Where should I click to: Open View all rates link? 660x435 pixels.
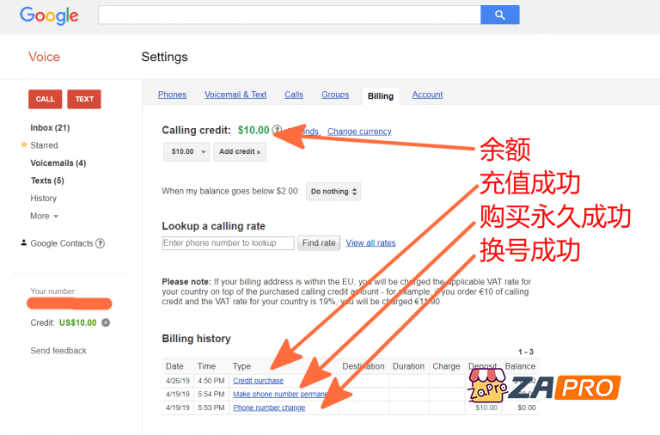tap(370, 243)
